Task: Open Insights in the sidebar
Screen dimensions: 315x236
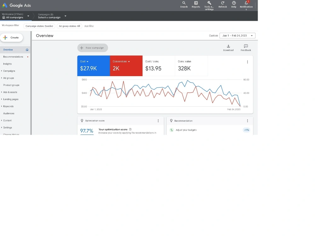Action: [8, 64]
